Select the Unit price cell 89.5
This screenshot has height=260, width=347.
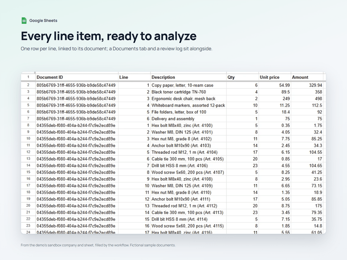click(275, 92)
